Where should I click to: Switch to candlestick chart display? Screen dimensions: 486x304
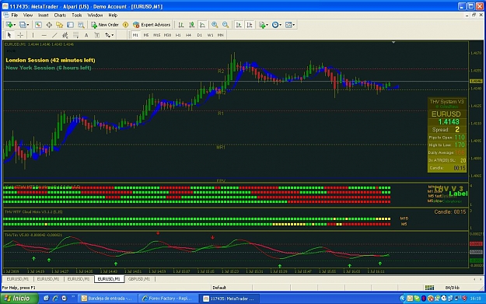pos(192,25)
